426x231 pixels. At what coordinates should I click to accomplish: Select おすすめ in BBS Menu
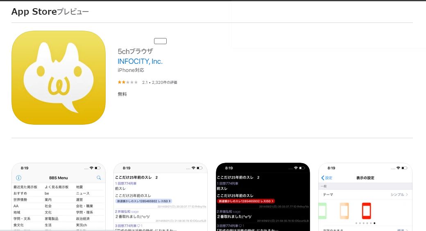(20, 193)
